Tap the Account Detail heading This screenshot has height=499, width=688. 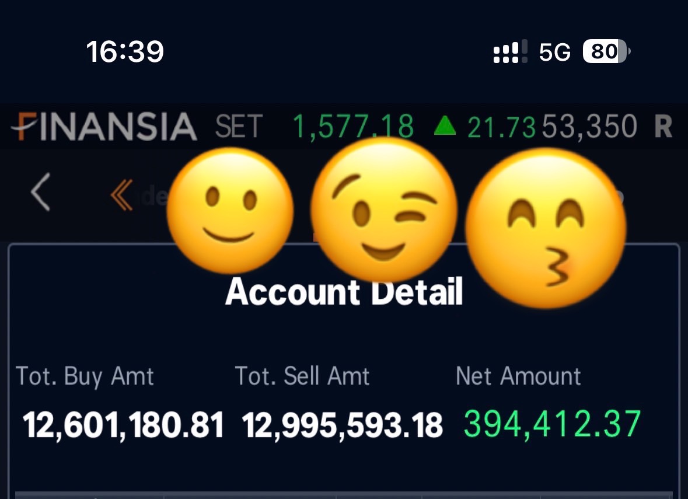tap(344, 291)
